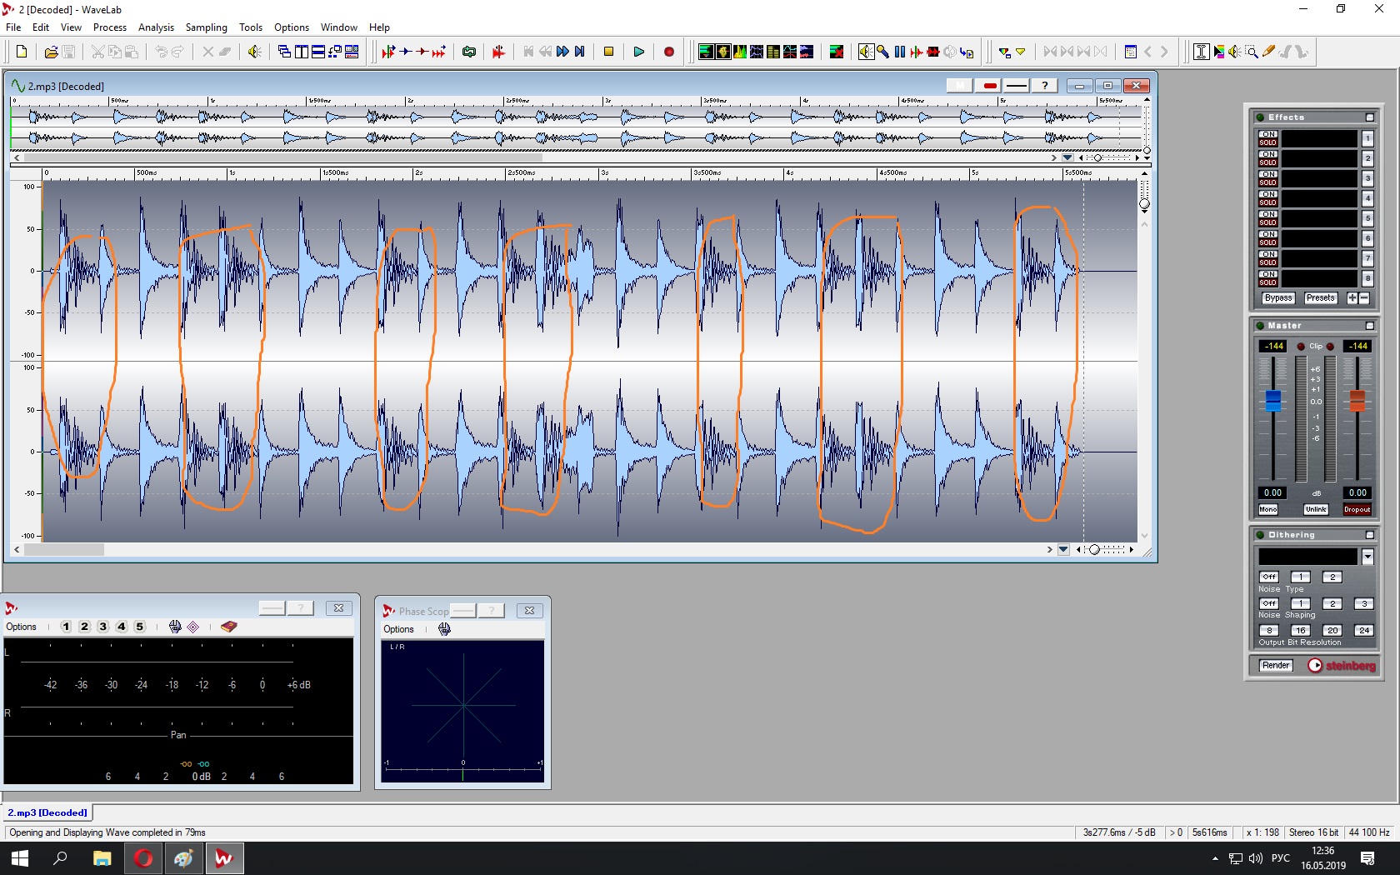Select the magnifier zoom tool in toolbar
This screenshot has height=875, width=1400.
click(1251, 52)
